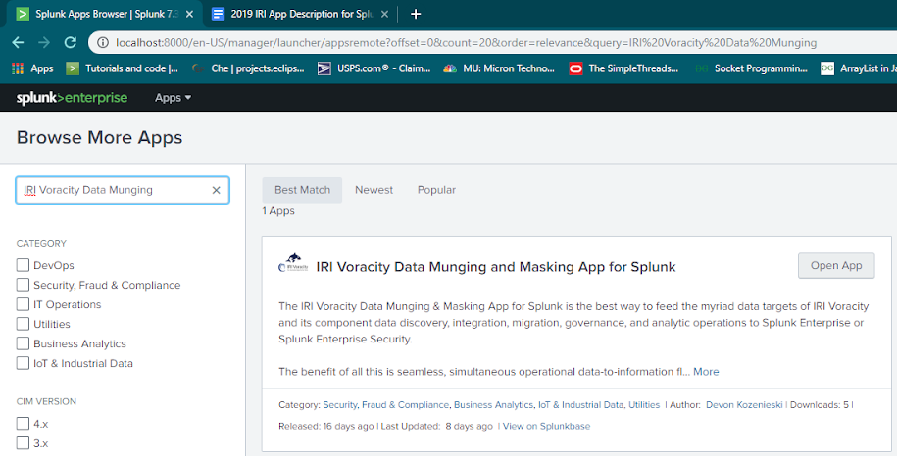Click 'Last Updated: 8 days ago' text
The image size is (897, 456).
437,426
